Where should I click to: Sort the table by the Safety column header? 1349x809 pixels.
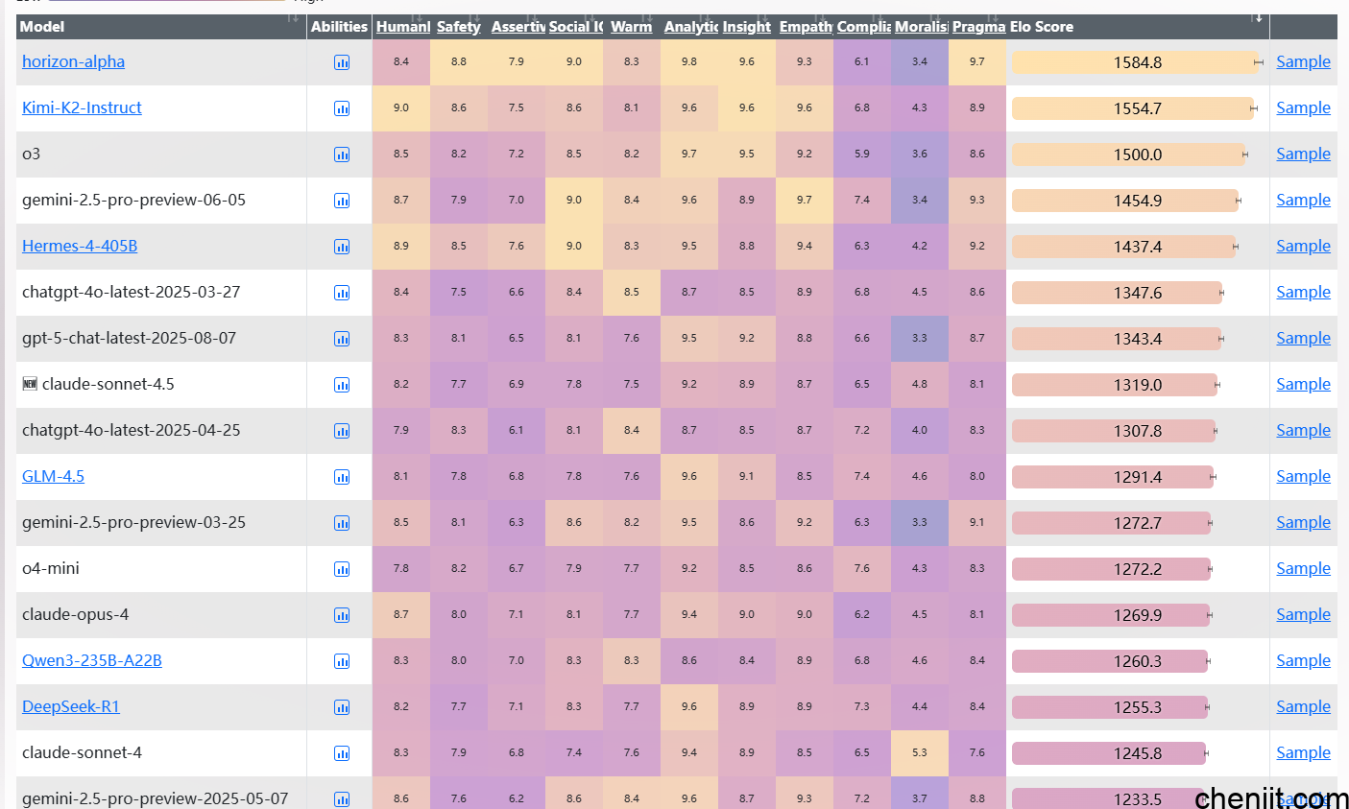tap(458, 27)
